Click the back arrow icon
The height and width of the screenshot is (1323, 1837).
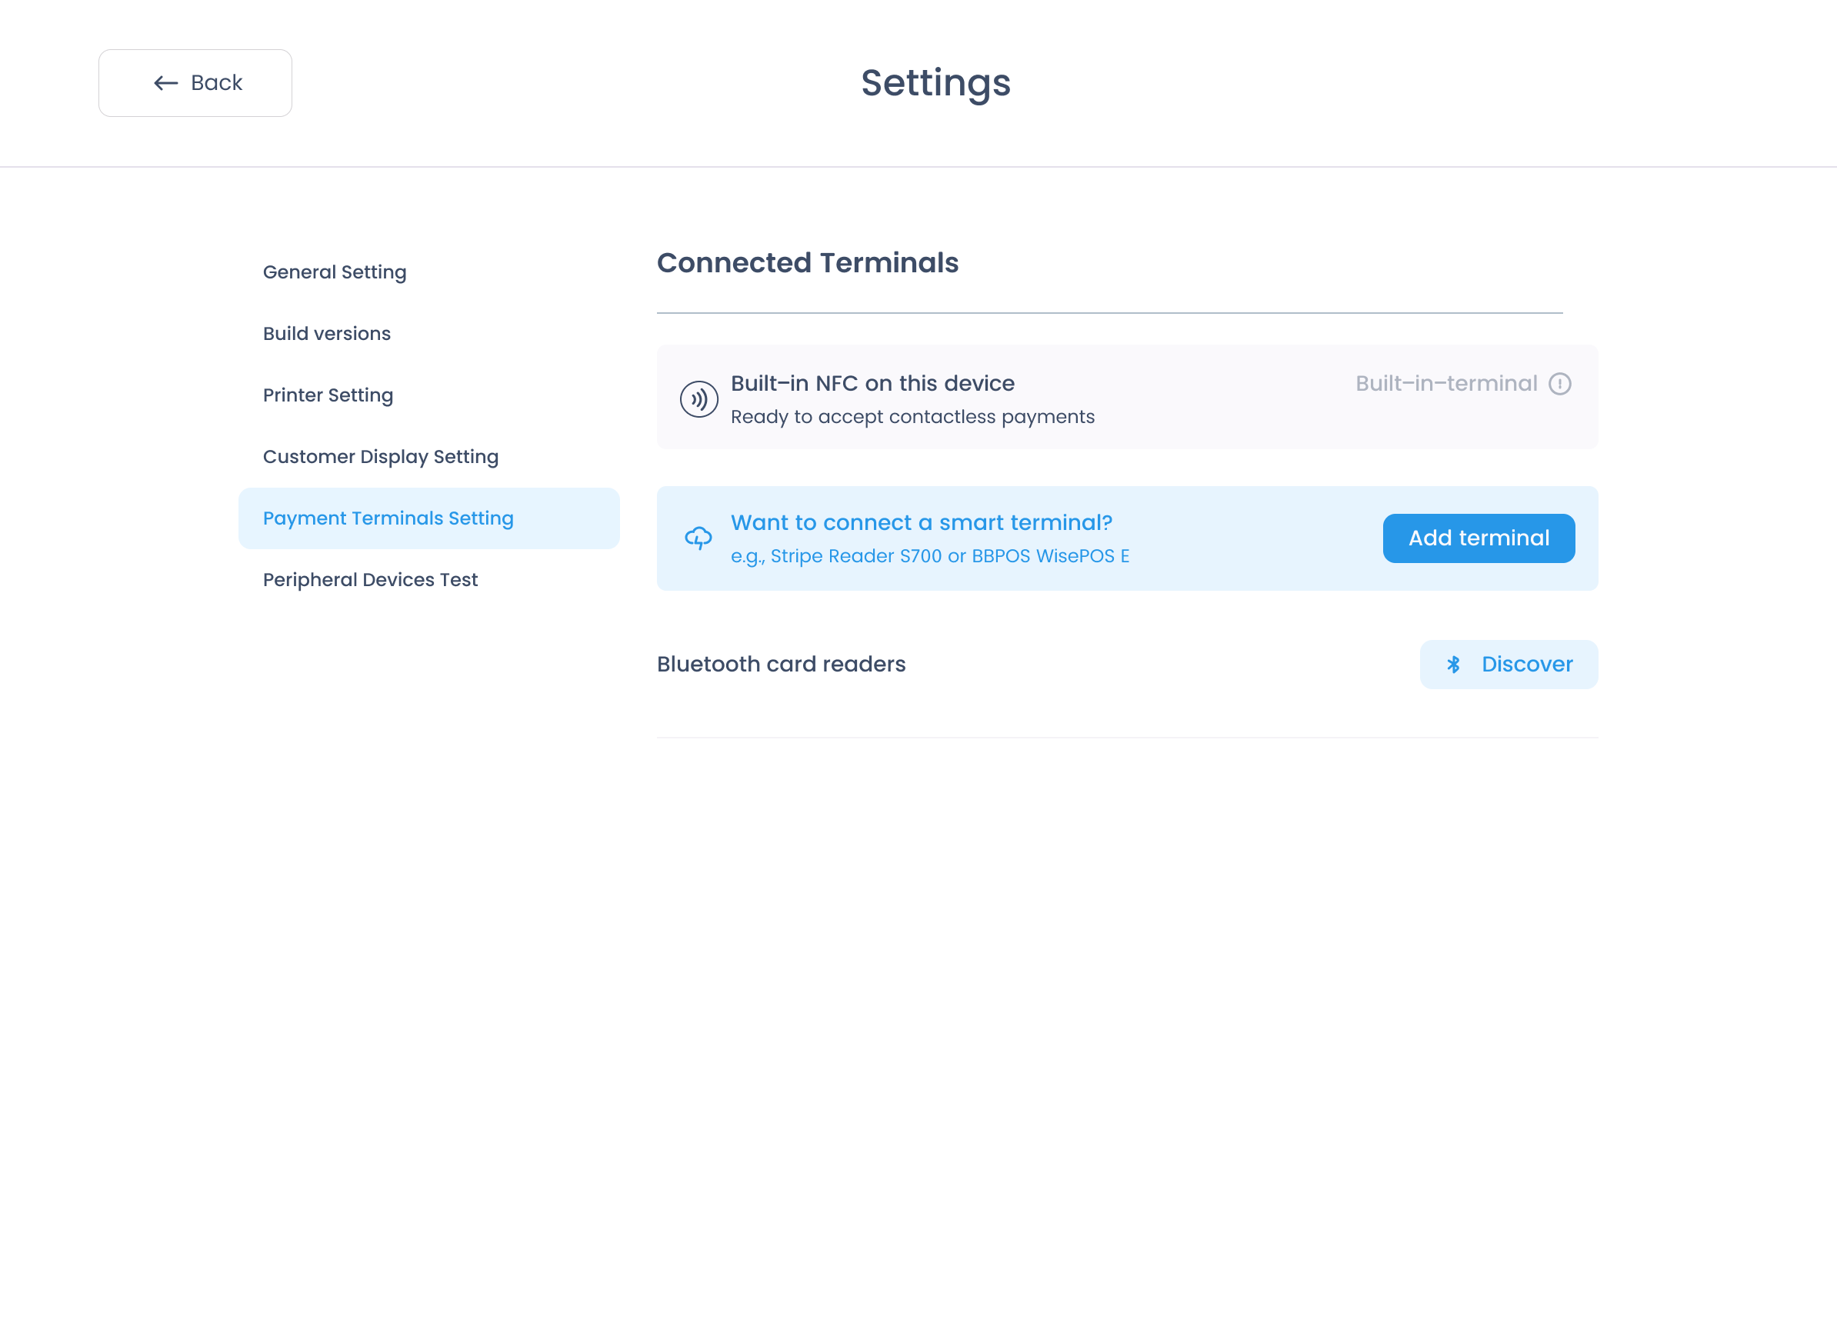(x=165, y=82)
